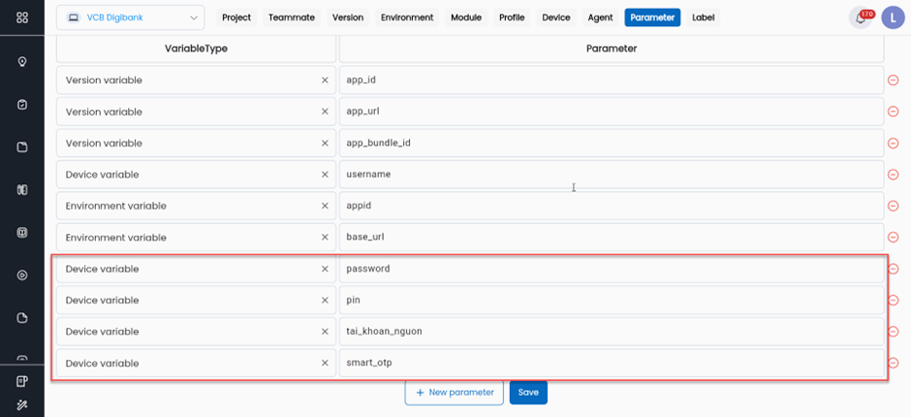Click the New parameter button
The width and height of the screenshot is (911, 417).
(x=454, y=392)
